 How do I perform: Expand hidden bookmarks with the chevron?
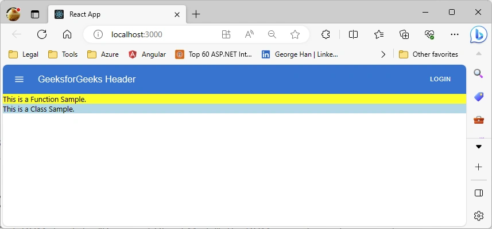[x=383, y=54]
